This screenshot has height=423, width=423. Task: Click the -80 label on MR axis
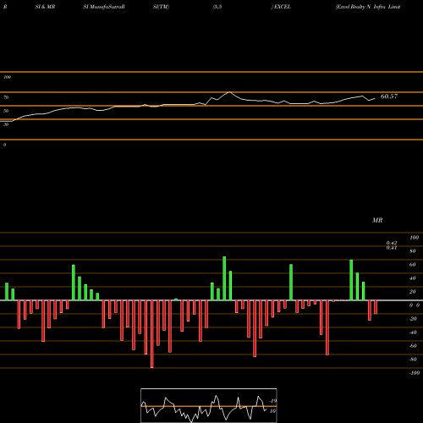(x=413, y=360)
